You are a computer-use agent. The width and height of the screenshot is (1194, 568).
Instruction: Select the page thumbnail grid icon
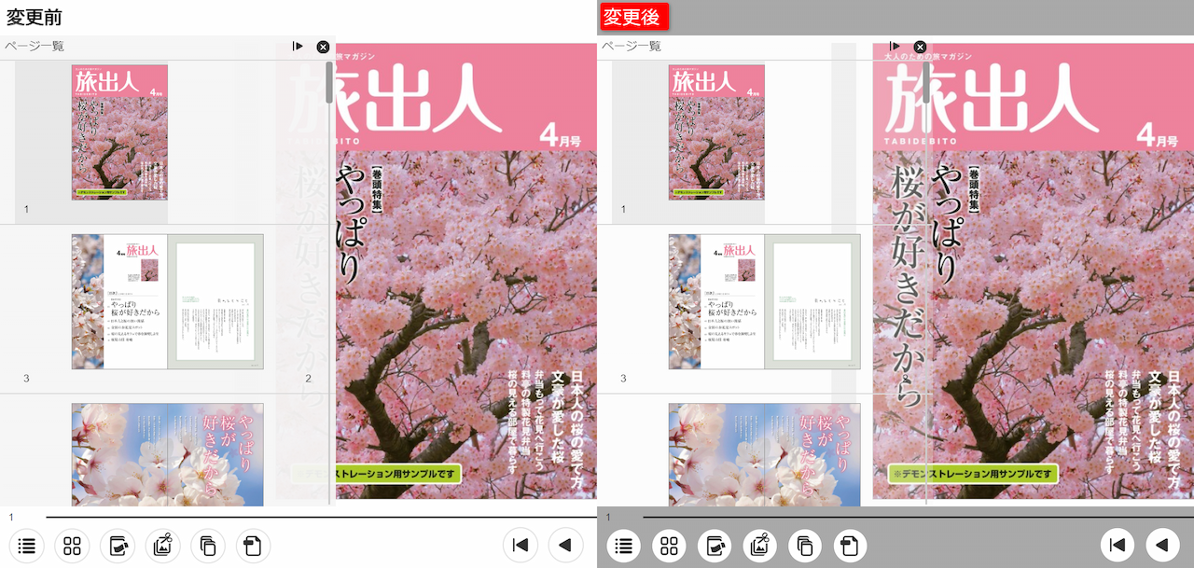72,546
